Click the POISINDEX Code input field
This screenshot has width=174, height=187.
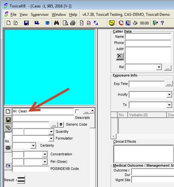(31, 169)
